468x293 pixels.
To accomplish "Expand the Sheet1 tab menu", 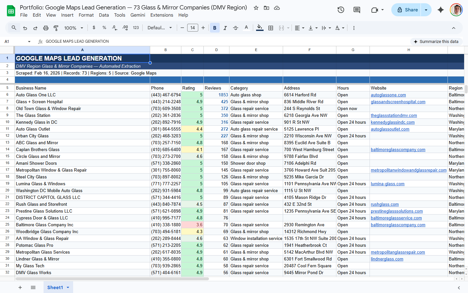I will (x=68, y=287).
